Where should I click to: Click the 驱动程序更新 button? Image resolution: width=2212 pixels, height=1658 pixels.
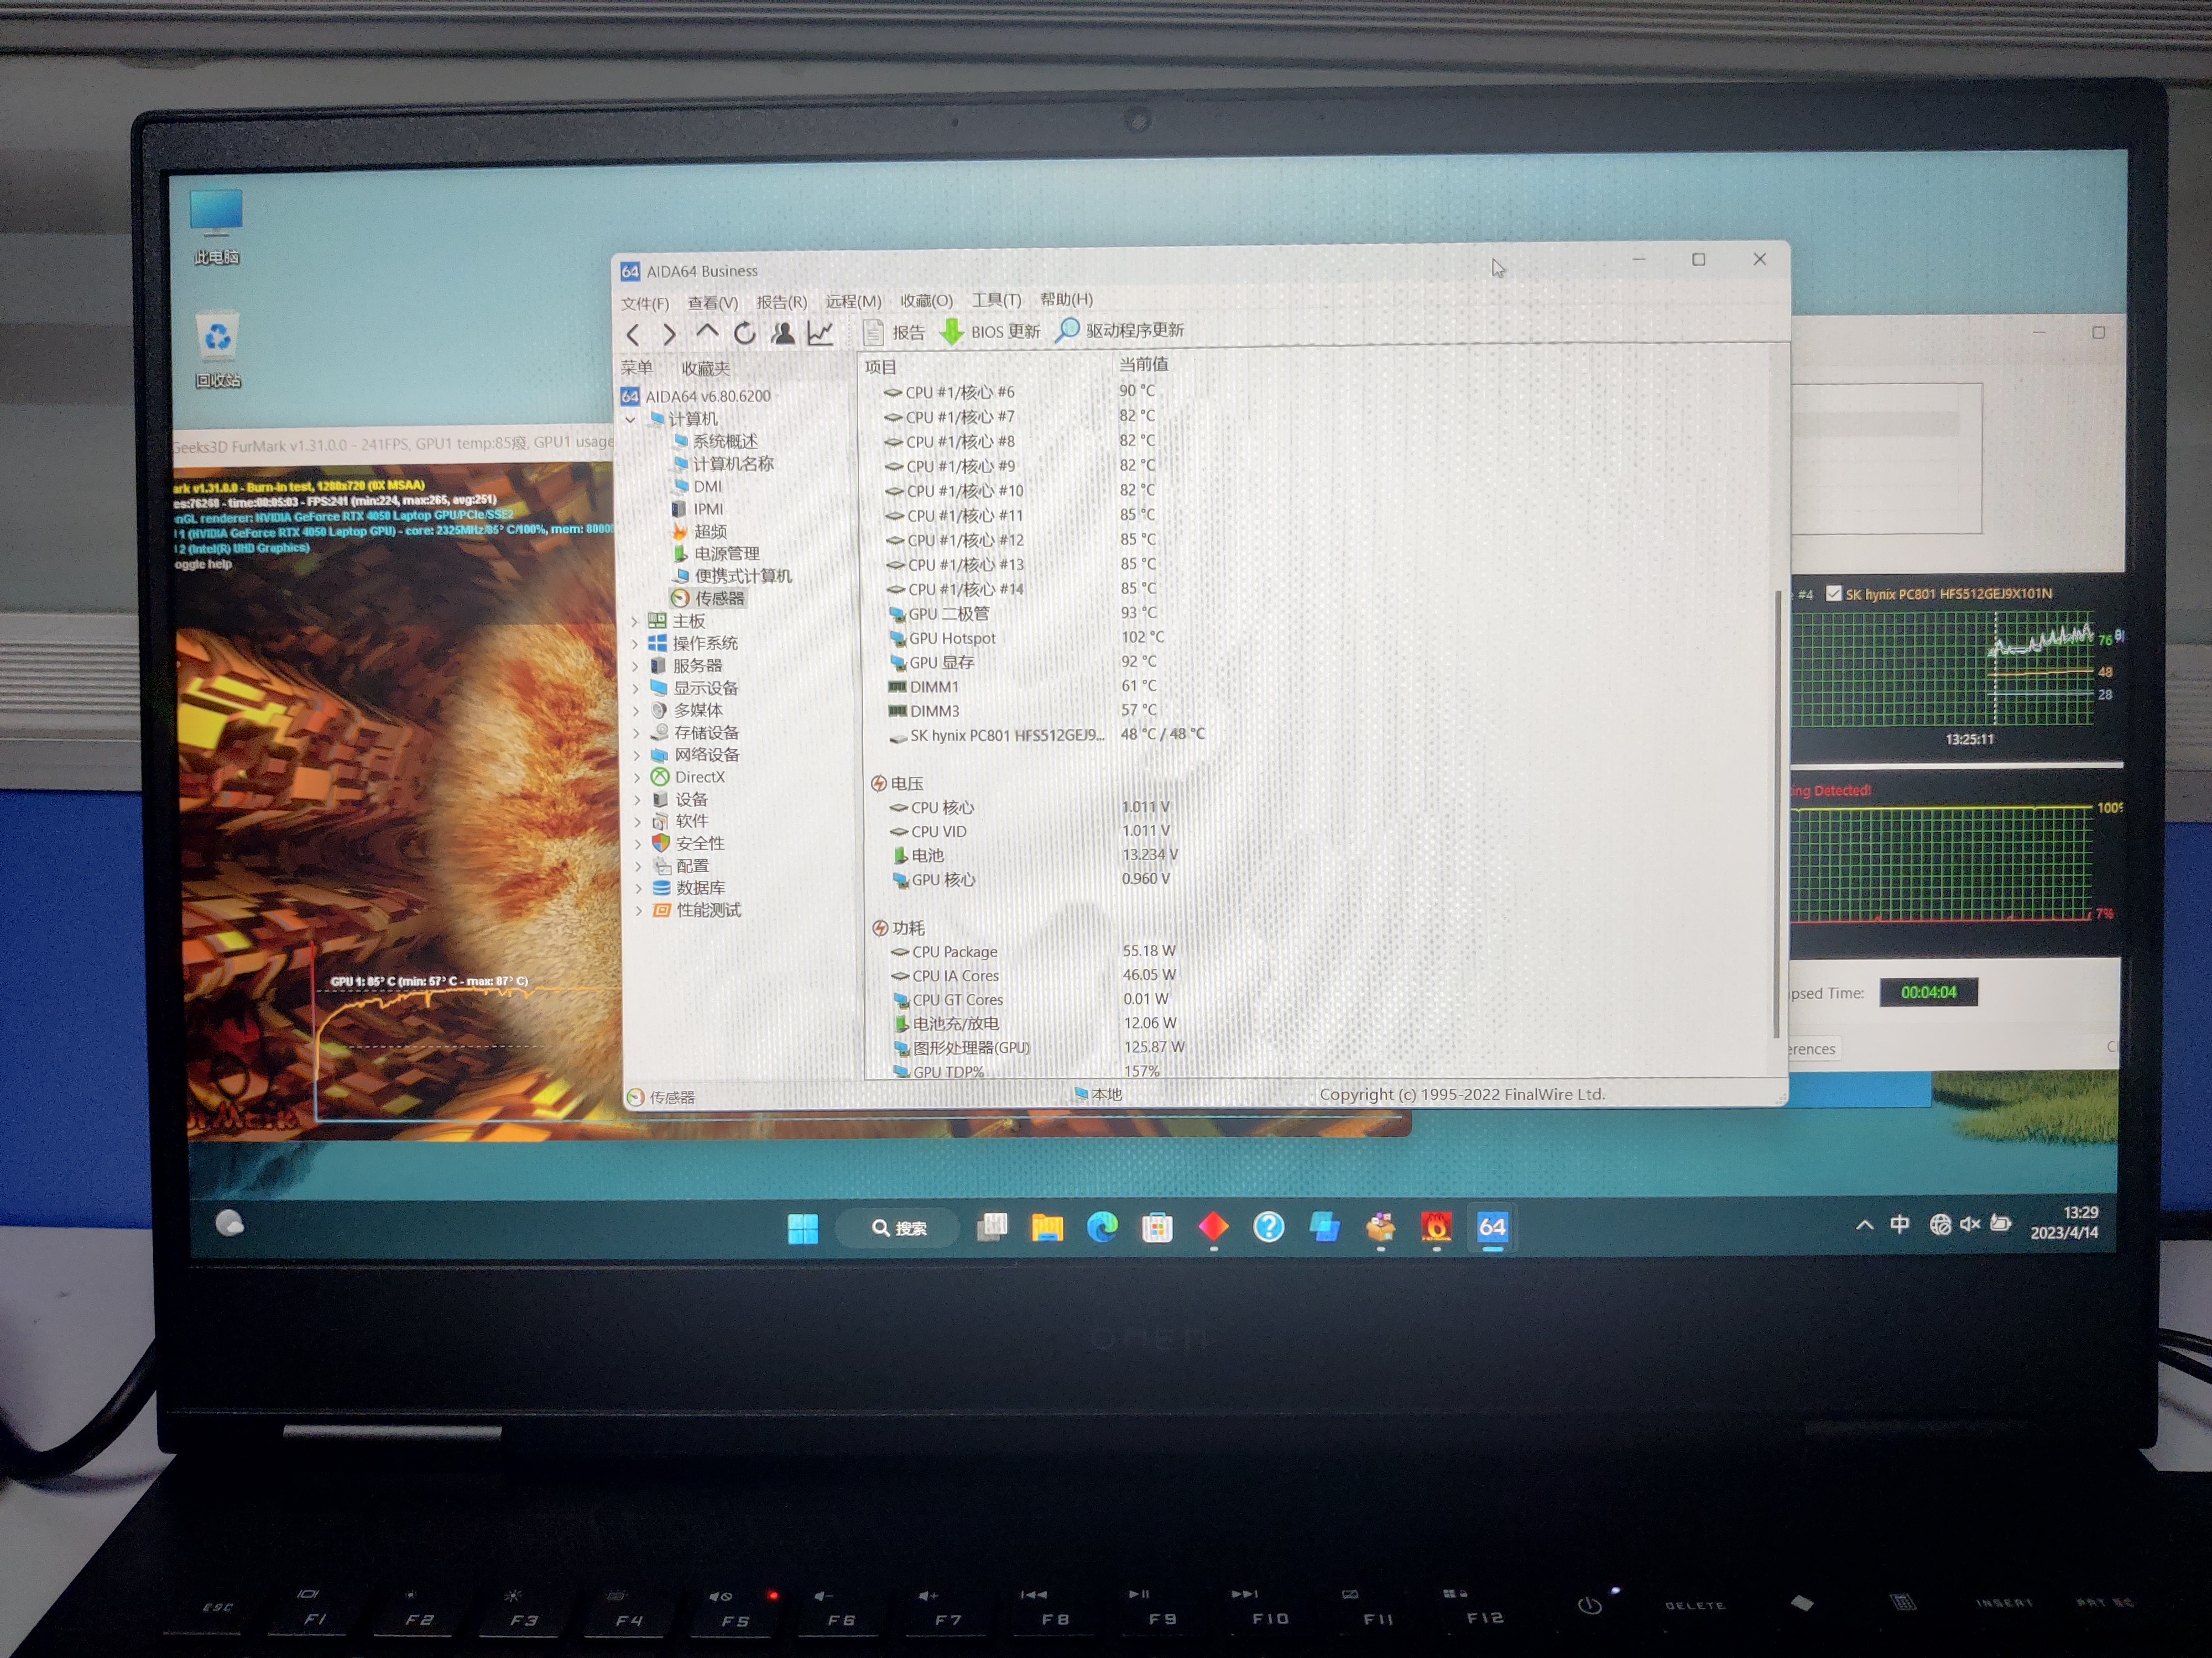pyautogui.click(x=1120, y=330)
